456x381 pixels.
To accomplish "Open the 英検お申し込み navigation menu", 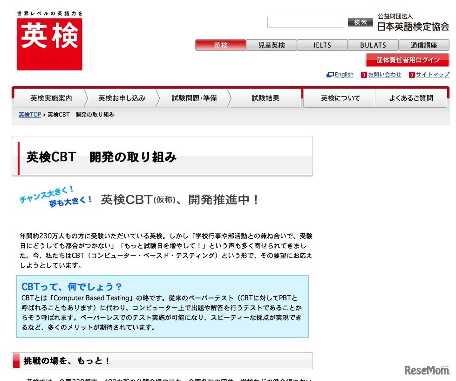I will pos(122,98).
